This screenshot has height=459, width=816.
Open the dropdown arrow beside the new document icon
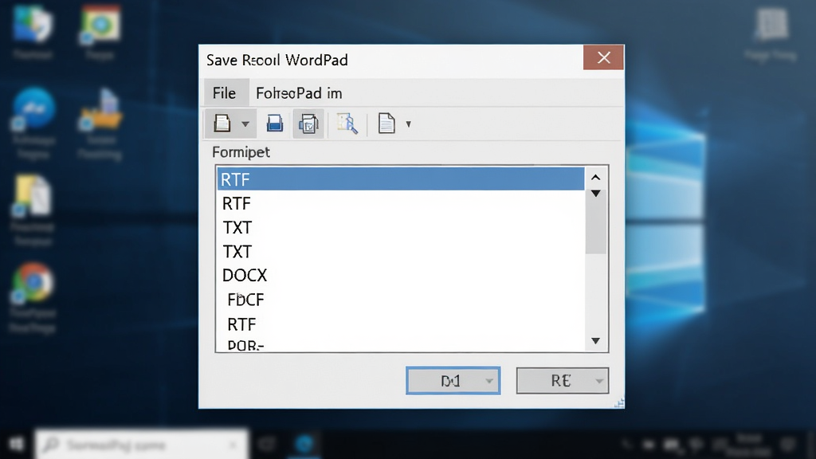245,124
